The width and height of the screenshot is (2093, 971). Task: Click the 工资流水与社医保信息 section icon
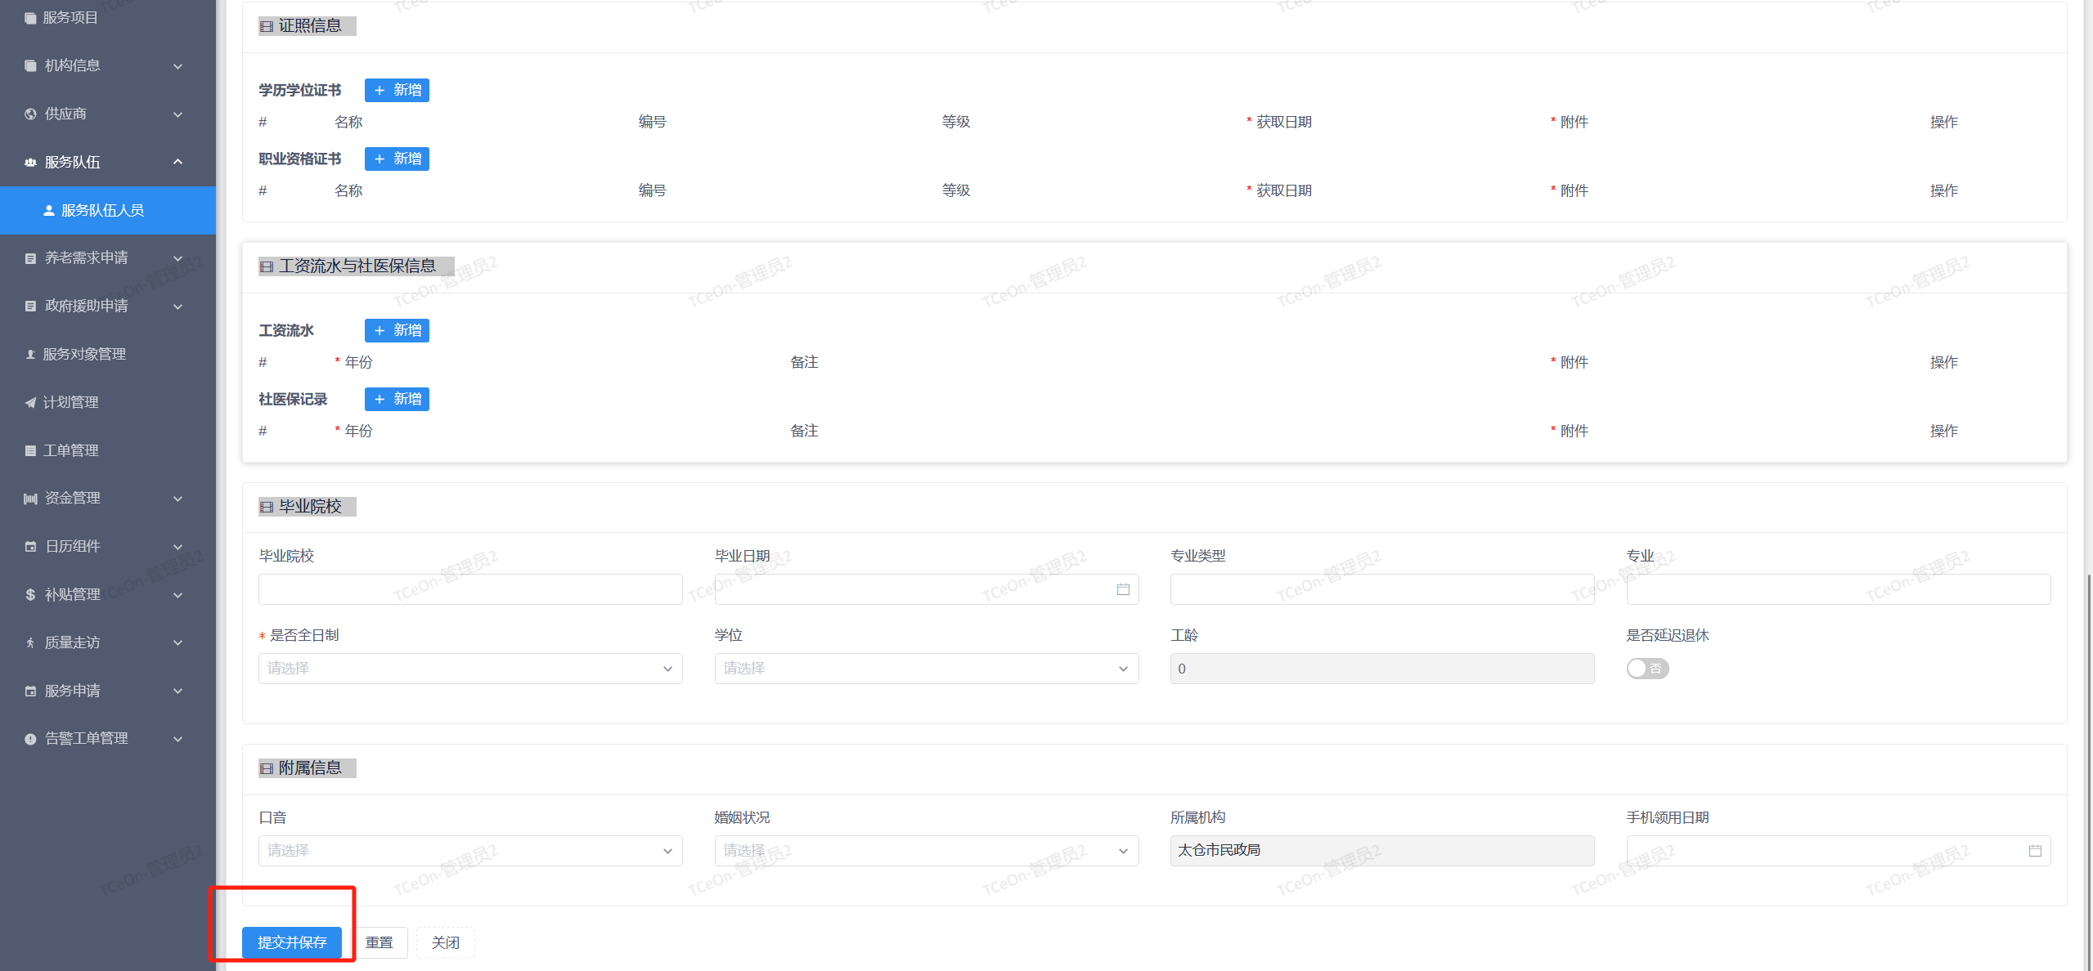pyautogui.click(x=267, y=267)
